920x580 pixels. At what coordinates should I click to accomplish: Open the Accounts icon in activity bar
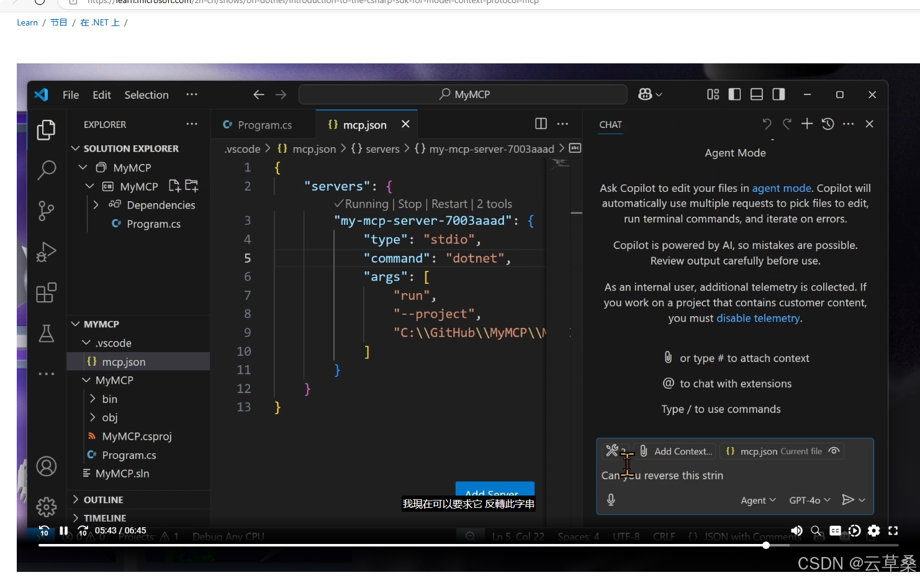coord(46,466)
